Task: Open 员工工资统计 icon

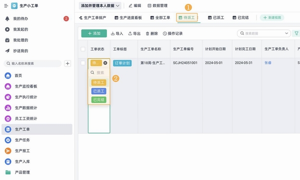Action: pyautogui.click(x=8, y=119)
